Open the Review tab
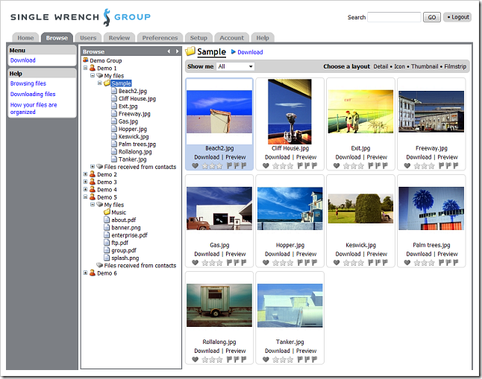482x379 pixels. tap(119, 38)
